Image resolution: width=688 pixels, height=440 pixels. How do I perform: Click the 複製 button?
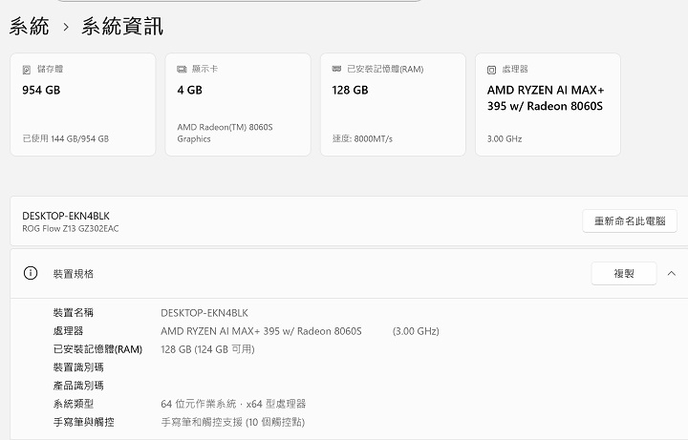click(624, 274)
